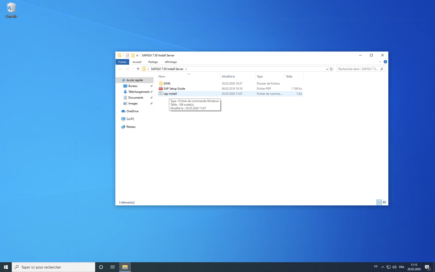Switch to large icons view
This screenshot has height=272, width=435.
tap(385, 202)
